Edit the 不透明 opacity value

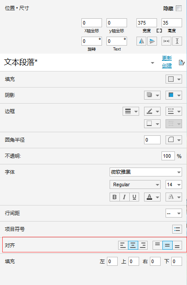click(168, 156)
